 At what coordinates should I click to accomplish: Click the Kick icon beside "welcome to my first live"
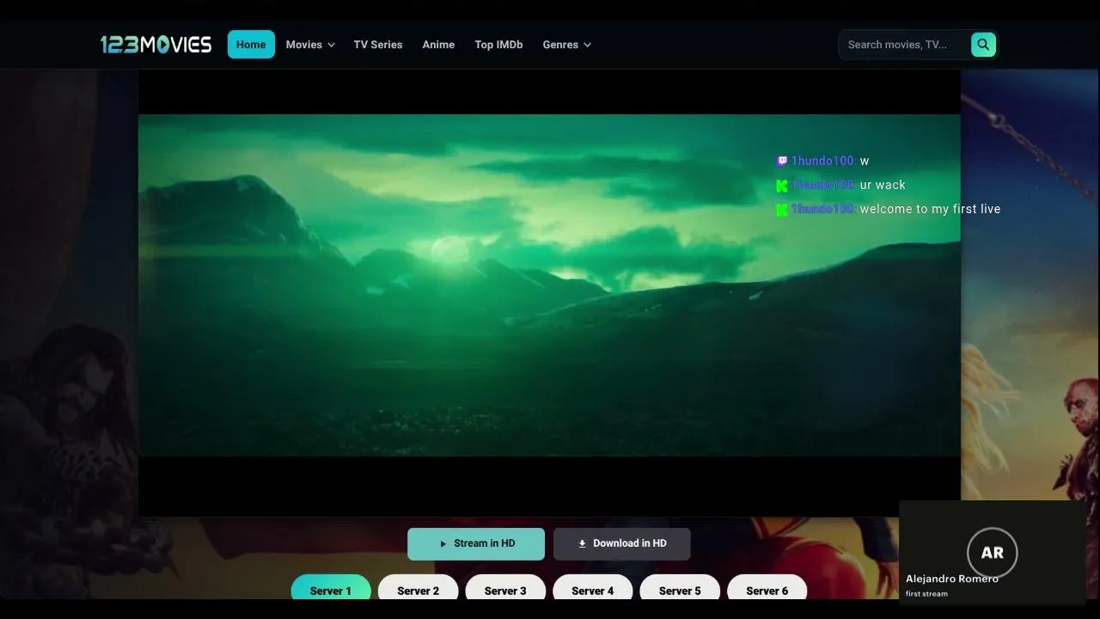782,209
